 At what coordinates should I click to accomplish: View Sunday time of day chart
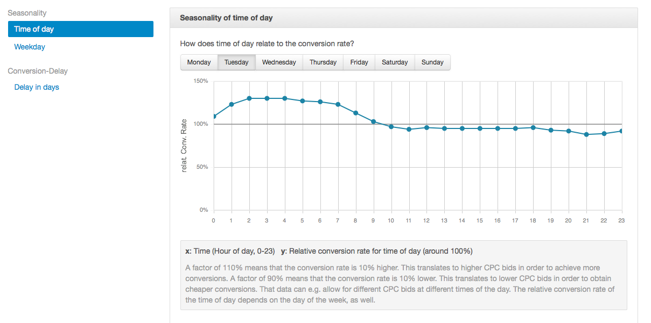pyautogui.click(x=432, y=62)
